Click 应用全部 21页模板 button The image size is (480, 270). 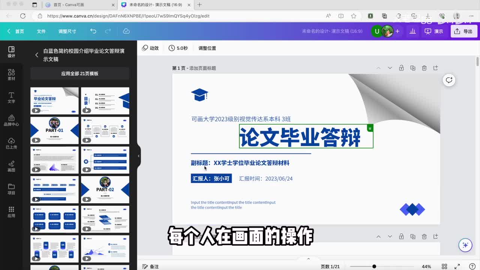pos(79,73)
